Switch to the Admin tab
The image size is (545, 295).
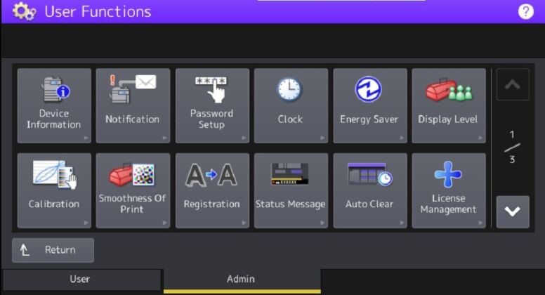click(x=241, y=280)
